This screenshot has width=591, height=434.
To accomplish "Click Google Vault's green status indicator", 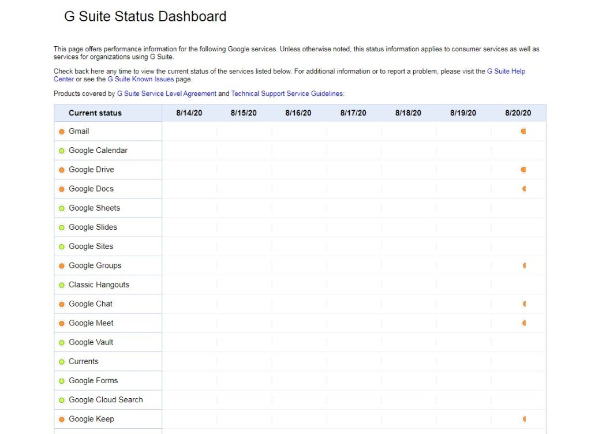I will point(61,342).
